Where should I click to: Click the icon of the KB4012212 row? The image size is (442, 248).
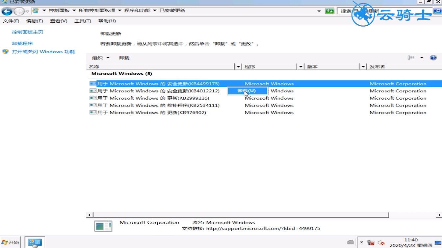tap(93, 91)
